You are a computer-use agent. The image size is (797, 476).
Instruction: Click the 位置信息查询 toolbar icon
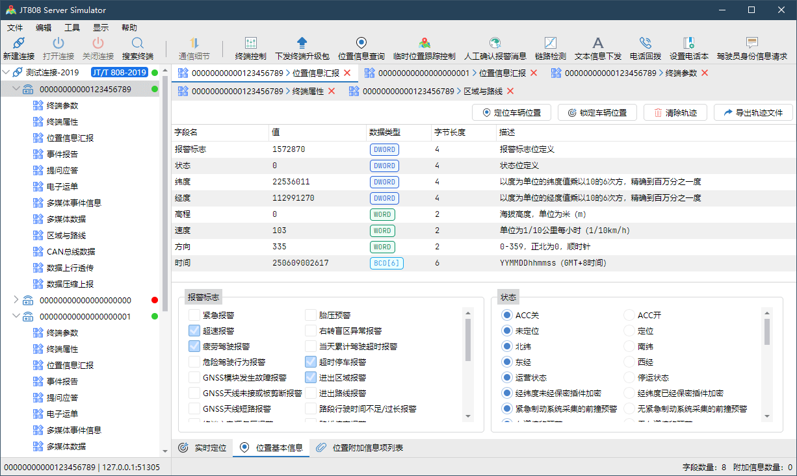coord(361,44)
